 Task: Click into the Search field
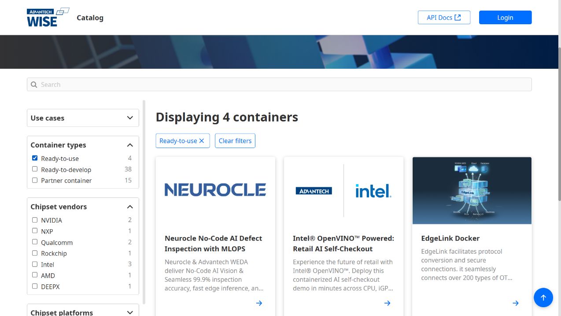(279, 85)
